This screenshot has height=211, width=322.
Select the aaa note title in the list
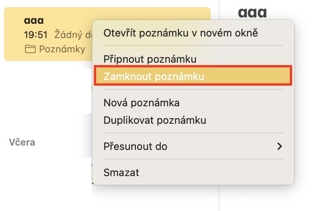click(x=34, y=21)
